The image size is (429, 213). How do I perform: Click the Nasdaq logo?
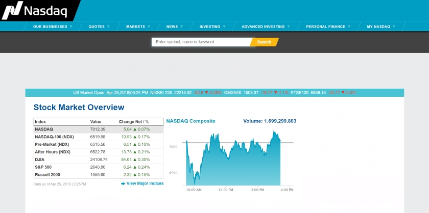tap(35, 11)
